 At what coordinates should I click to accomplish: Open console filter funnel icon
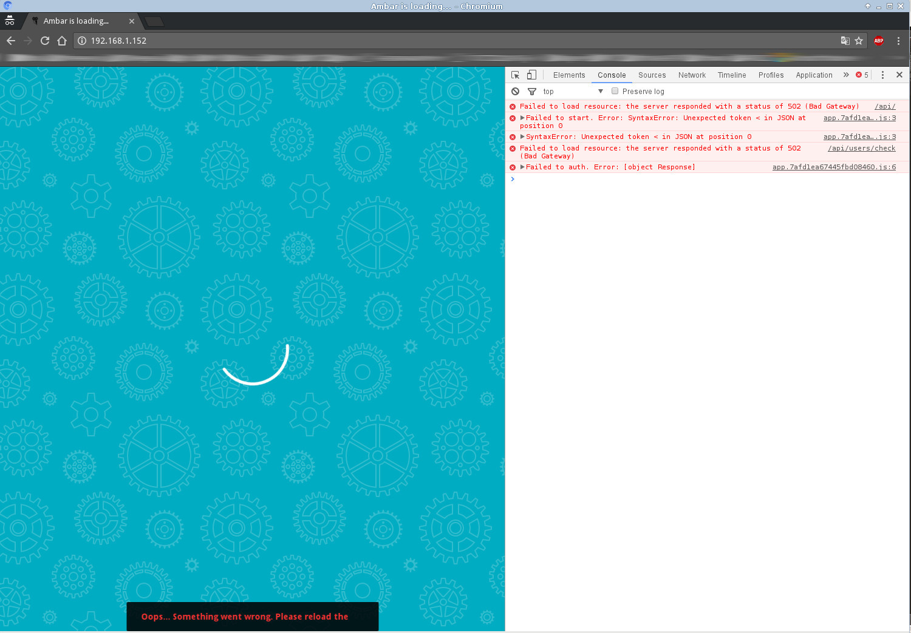pyautogui.click(x=532, y=91)
